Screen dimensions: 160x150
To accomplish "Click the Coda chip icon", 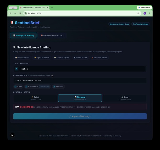I will pos(15,87).
